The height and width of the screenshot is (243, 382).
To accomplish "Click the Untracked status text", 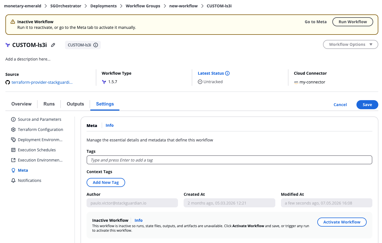I will tap(213, 82).
